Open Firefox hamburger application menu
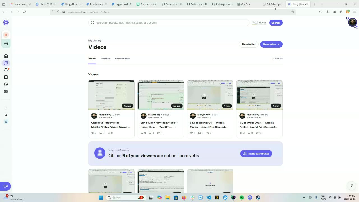359x202 pixels. [x=355, y=12]
